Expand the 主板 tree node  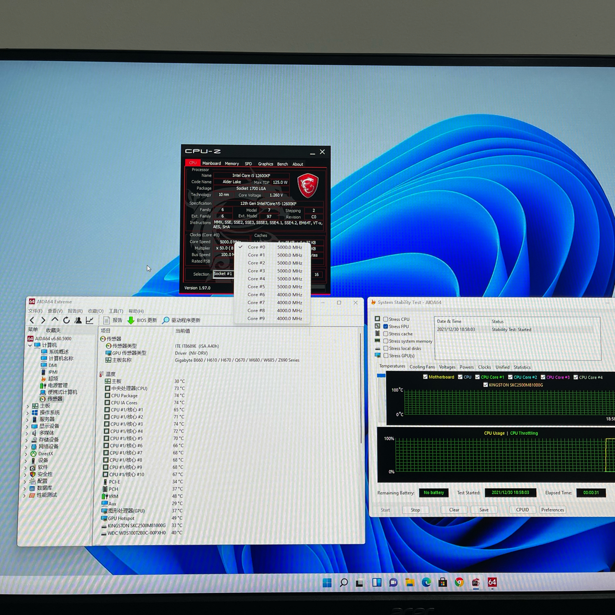(x=27, y=406)
